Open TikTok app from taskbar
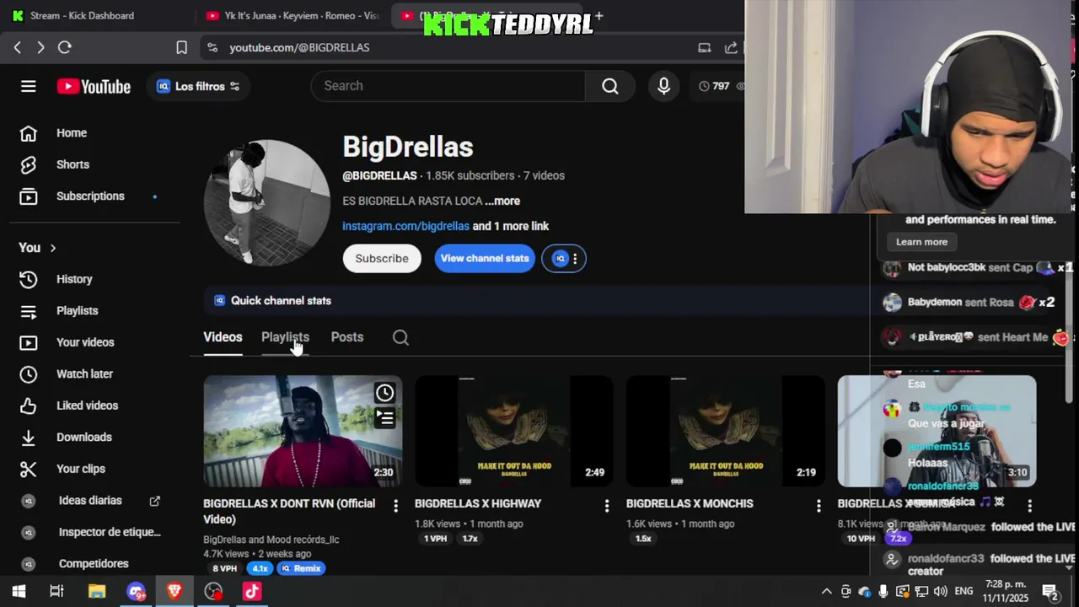The width and height of the screenshot is (1079, 607). point(252,591)
